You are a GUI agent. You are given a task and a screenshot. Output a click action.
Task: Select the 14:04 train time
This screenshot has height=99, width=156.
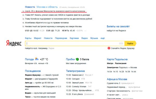pyautogui.click(x=109, y=72)
